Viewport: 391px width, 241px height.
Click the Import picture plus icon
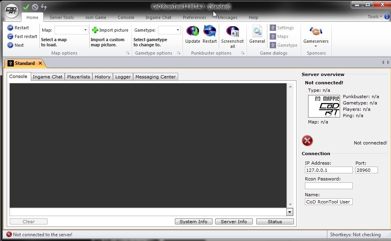coord(95,30)
